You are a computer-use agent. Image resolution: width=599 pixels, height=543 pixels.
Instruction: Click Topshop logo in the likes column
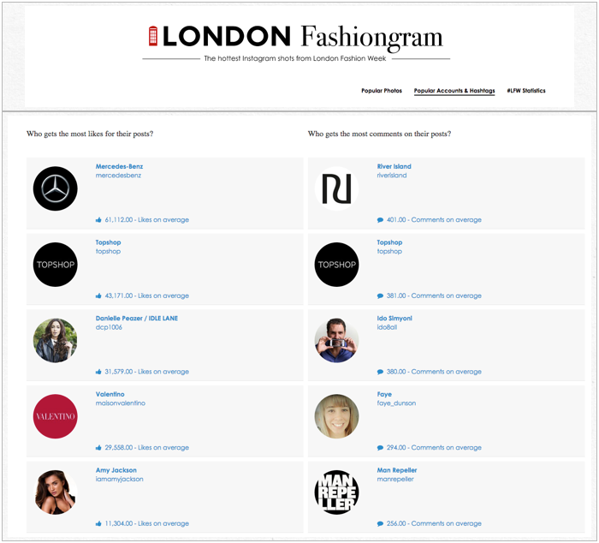pos(56,265)
